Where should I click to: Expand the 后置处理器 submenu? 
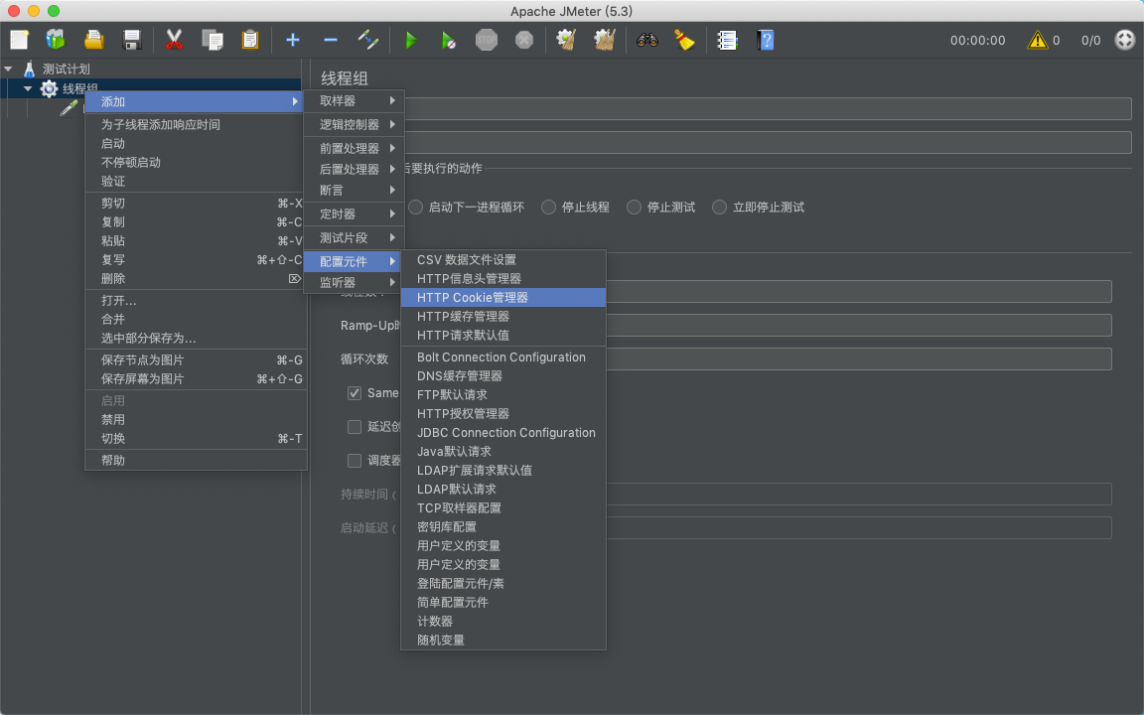(x=354, y=169)
